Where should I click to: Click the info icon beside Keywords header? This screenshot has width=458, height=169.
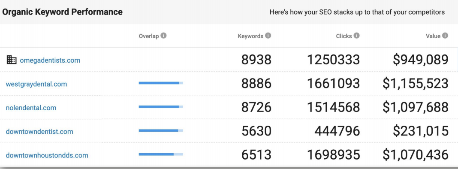pyautogui.click(x=268, y=36)
